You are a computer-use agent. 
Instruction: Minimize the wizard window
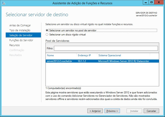click(x=146, y=2)
